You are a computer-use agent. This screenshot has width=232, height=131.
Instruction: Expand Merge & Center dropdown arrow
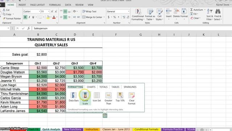point(104,17)
